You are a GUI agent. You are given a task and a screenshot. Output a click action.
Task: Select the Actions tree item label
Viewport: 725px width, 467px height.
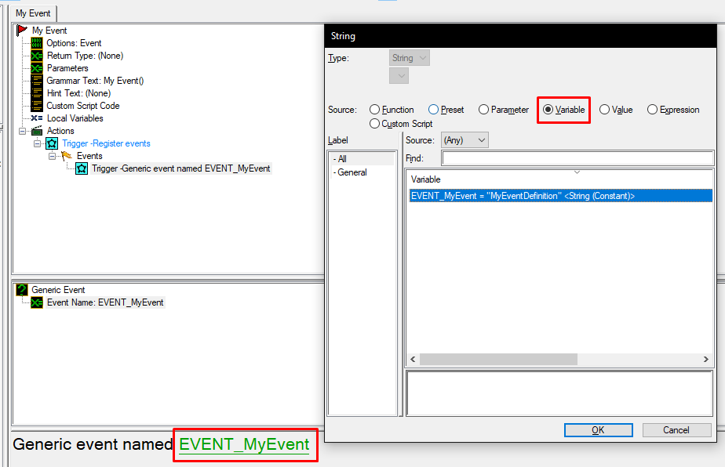point(60,131)
